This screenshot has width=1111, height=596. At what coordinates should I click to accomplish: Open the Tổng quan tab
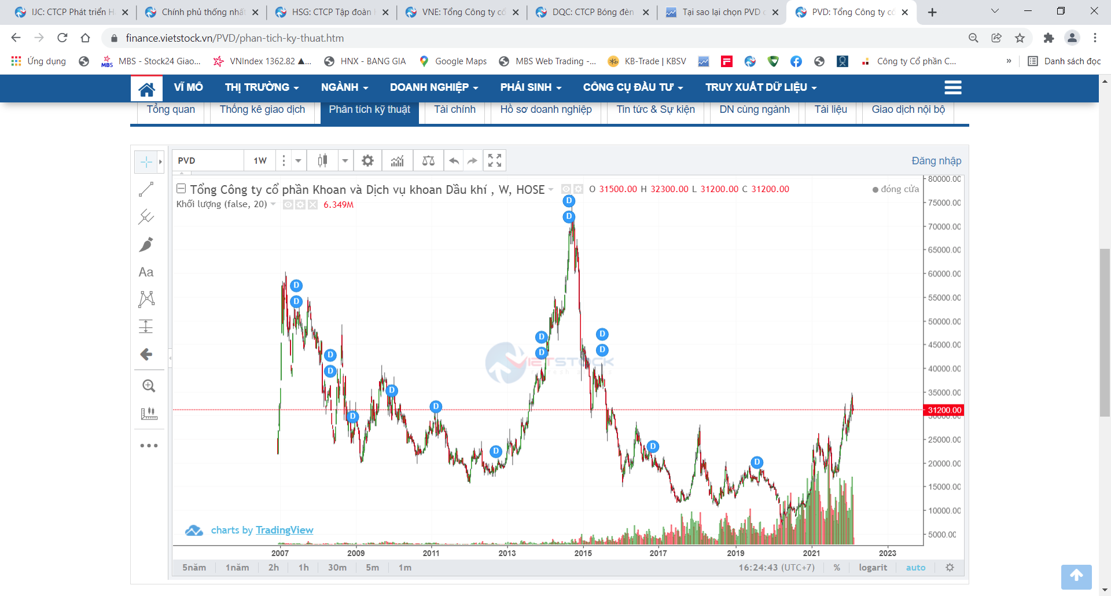point(171,110)
